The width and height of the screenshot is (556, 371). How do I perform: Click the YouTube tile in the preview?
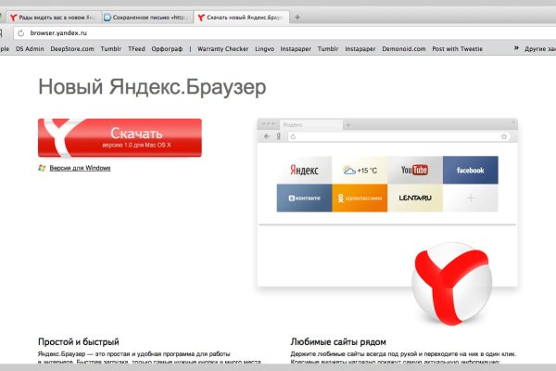(414, 170)
